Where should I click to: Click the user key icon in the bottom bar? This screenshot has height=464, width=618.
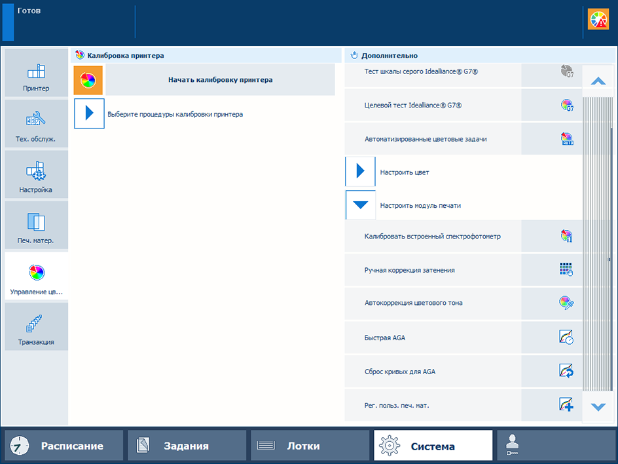pyautogui.click(x=513, y=445)
